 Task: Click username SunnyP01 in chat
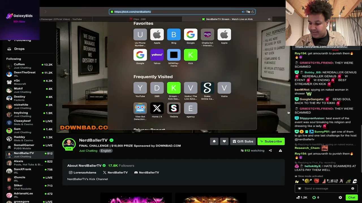click(x=322, y=132)
